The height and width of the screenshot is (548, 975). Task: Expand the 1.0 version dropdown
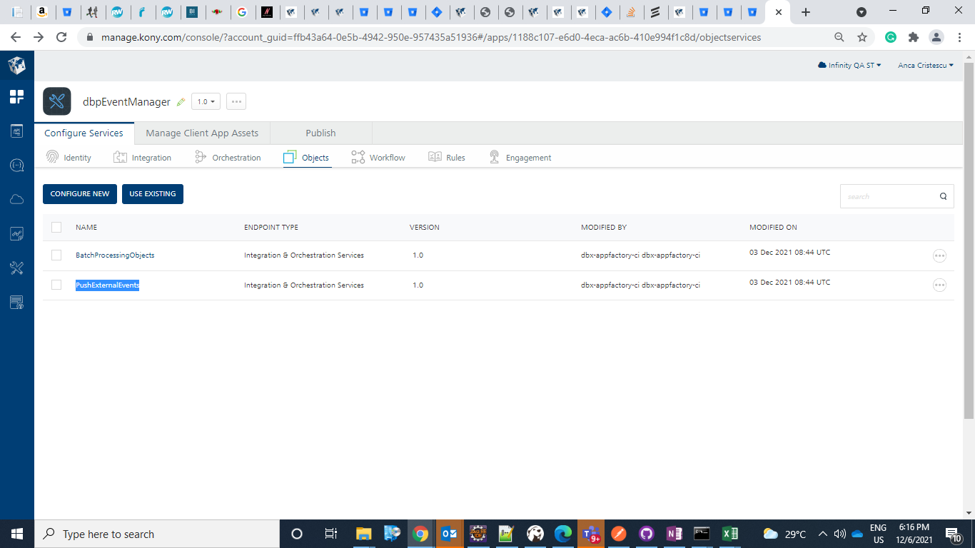(206, 102)
